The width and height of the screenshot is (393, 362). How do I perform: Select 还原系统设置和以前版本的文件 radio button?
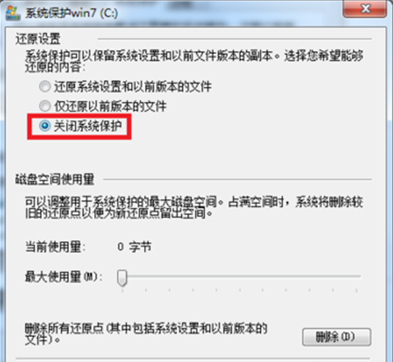pyautogui.click(x=45, y=87)
